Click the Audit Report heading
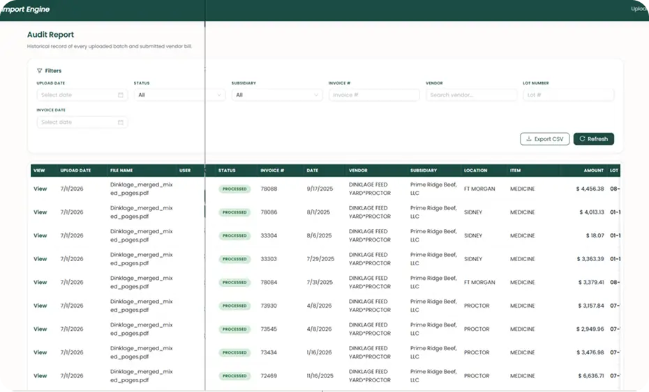 [50, 35]
